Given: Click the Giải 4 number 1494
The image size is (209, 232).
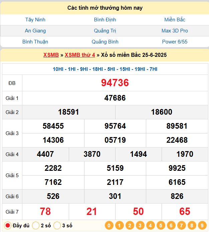Looking at the screenshot, I should pos(139,154).
